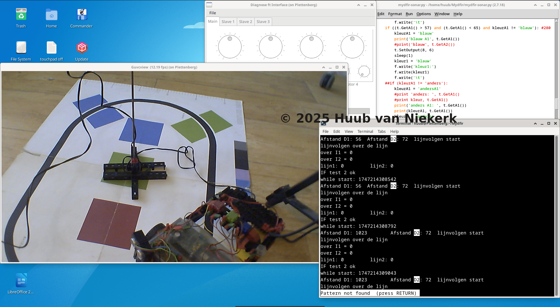Open the Edit menu in the Python editor
Viewport: 560px width, 307px height.
click(381, 14)
